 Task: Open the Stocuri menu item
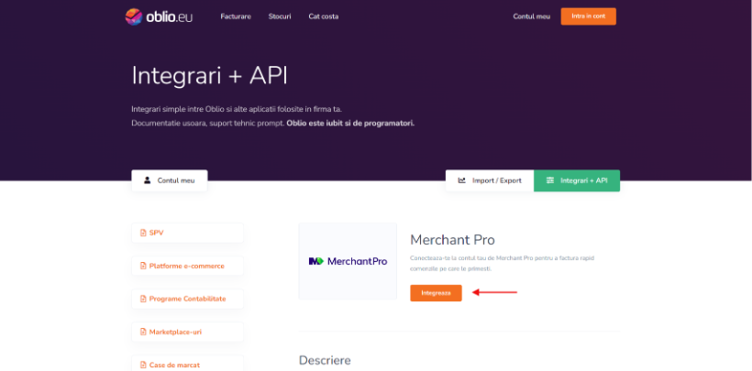[x=280, y=16]
